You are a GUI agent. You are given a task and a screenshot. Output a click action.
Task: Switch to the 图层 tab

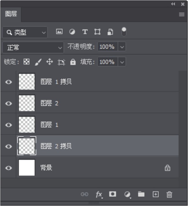(x=11, y=14)
